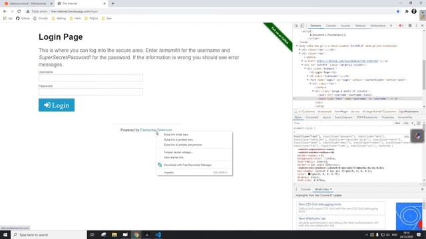
Task: Open the drawer three-dot menu beside Console
Action: tap(296, 189)
